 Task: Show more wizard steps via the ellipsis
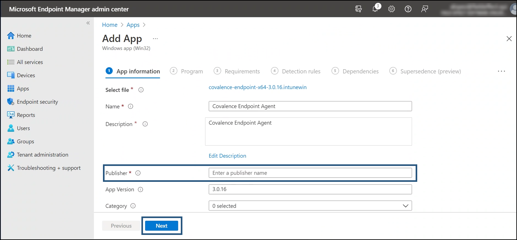pyautogui.click(x=501, y=71)
